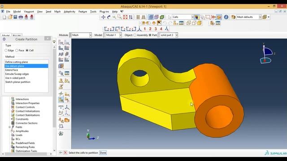Select Loads in the model tree
Viewport: 287px width, 161px height.
pyautogui.click(x=19, y=135)
